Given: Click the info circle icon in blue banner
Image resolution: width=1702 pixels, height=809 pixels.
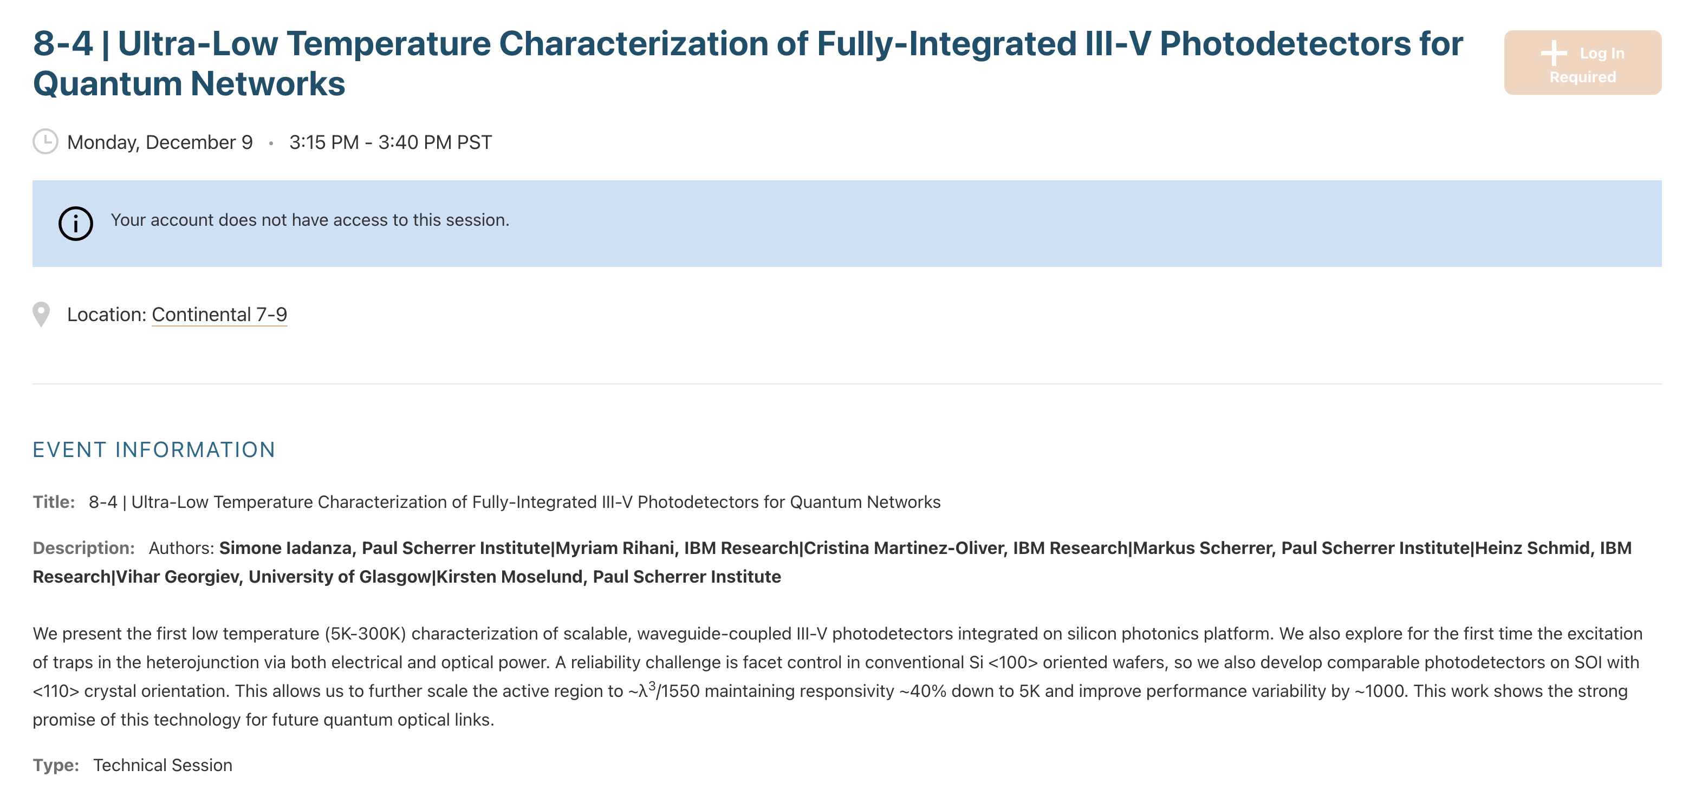Looking at the screenshot, I should pyautogui.click(x=75, y=224).
